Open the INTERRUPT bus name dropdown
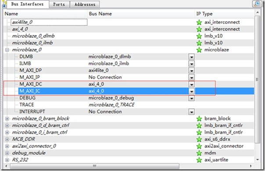Image resolution: width=265 pixels, height=171 pixels. pyautogui.click(x=191, y=112)
